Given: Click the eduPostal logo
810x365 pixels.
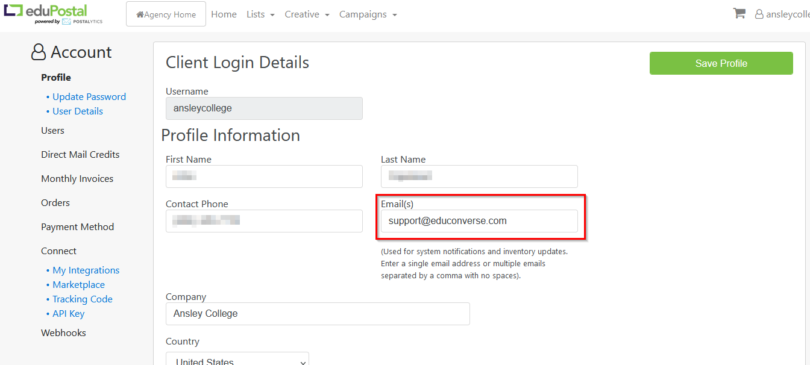Looking at the screenshot, I should (53, 14).
